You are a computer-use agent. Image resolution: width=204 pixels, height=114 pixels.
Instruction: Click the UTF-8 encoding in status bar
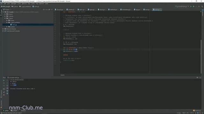[192, 113]
